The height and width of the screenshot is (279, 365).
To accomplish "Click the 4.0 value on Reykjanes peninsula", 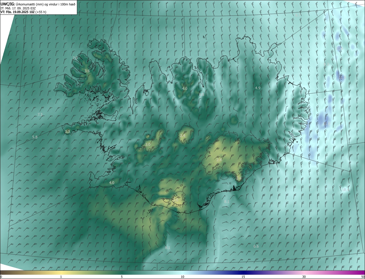I will click(x=112, y=183).
